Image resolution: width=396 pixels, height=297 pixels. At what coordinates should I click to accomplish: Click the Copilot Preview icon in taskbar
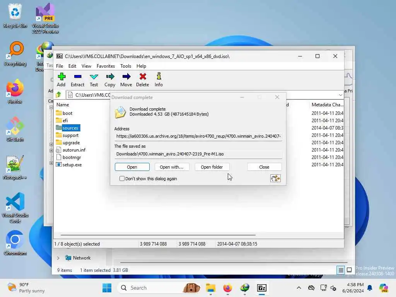(383, 288)
